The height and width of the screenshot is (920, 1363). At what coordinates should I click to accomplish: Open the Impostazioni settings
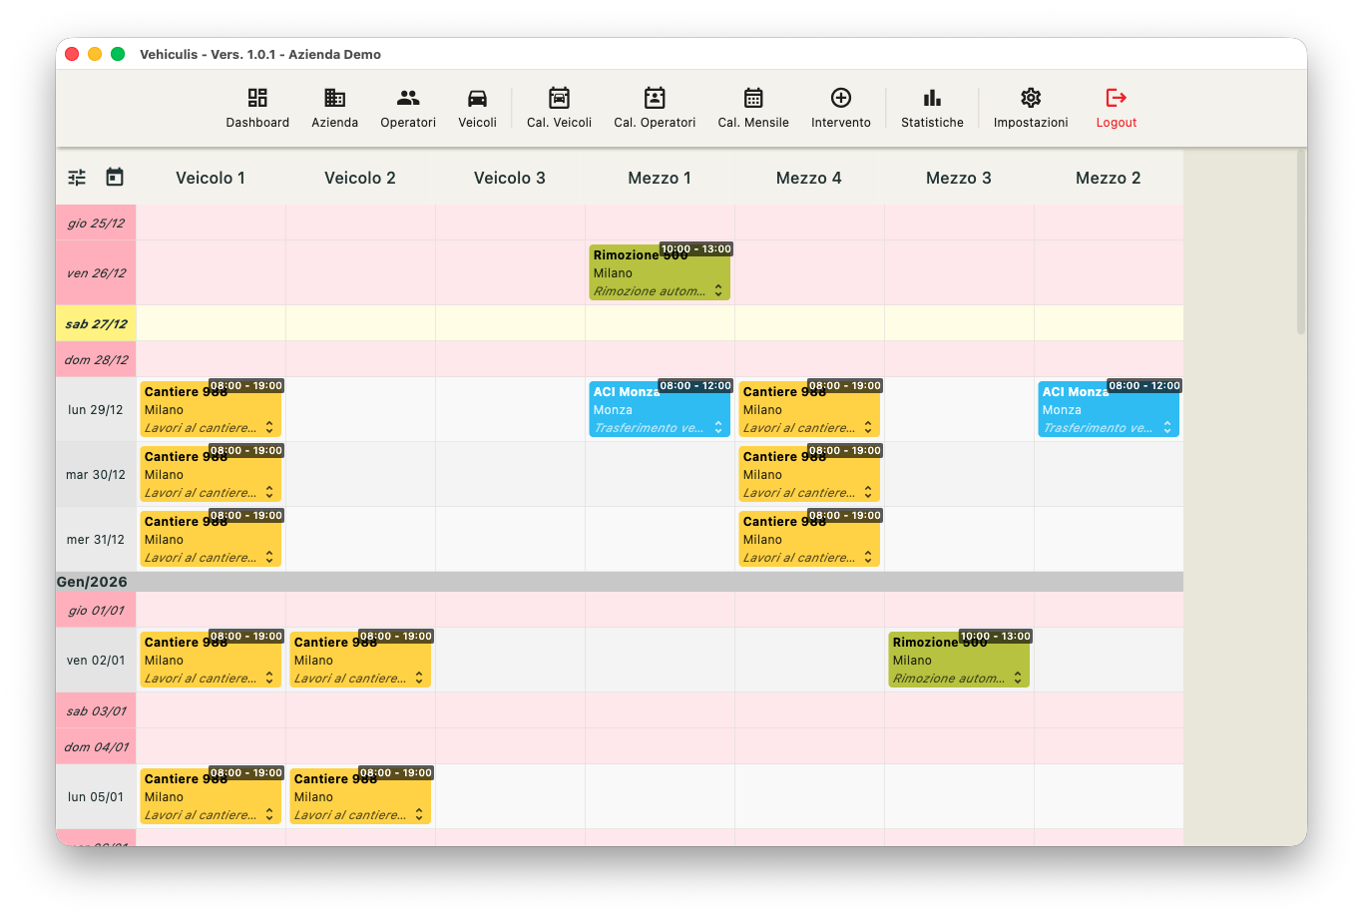click(x=1030, y=108)
